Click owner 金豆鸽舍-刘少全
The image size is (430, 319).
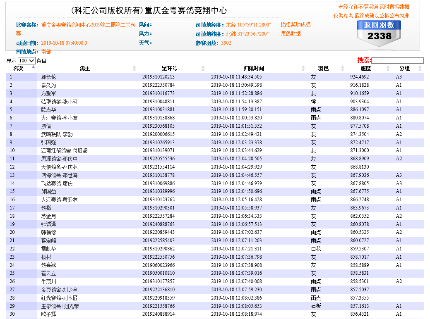coord(59,289)
